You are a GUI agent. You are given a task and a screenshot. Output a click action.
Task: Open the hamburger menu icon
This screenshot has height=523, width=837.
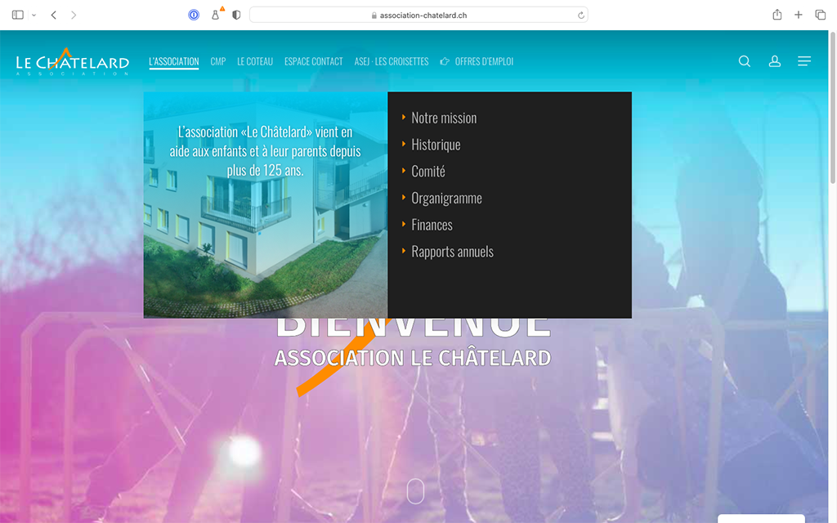point(804,60)
